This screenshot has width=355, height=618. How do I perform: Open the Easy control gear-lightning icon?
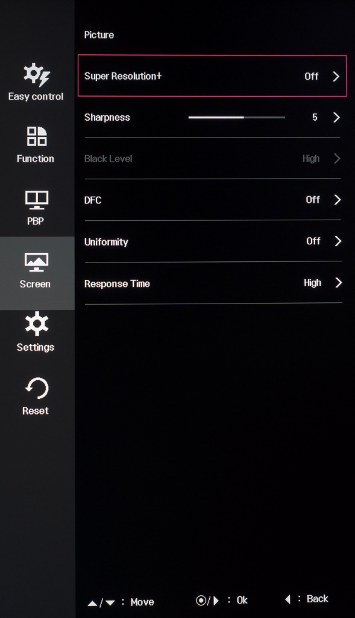37,74
